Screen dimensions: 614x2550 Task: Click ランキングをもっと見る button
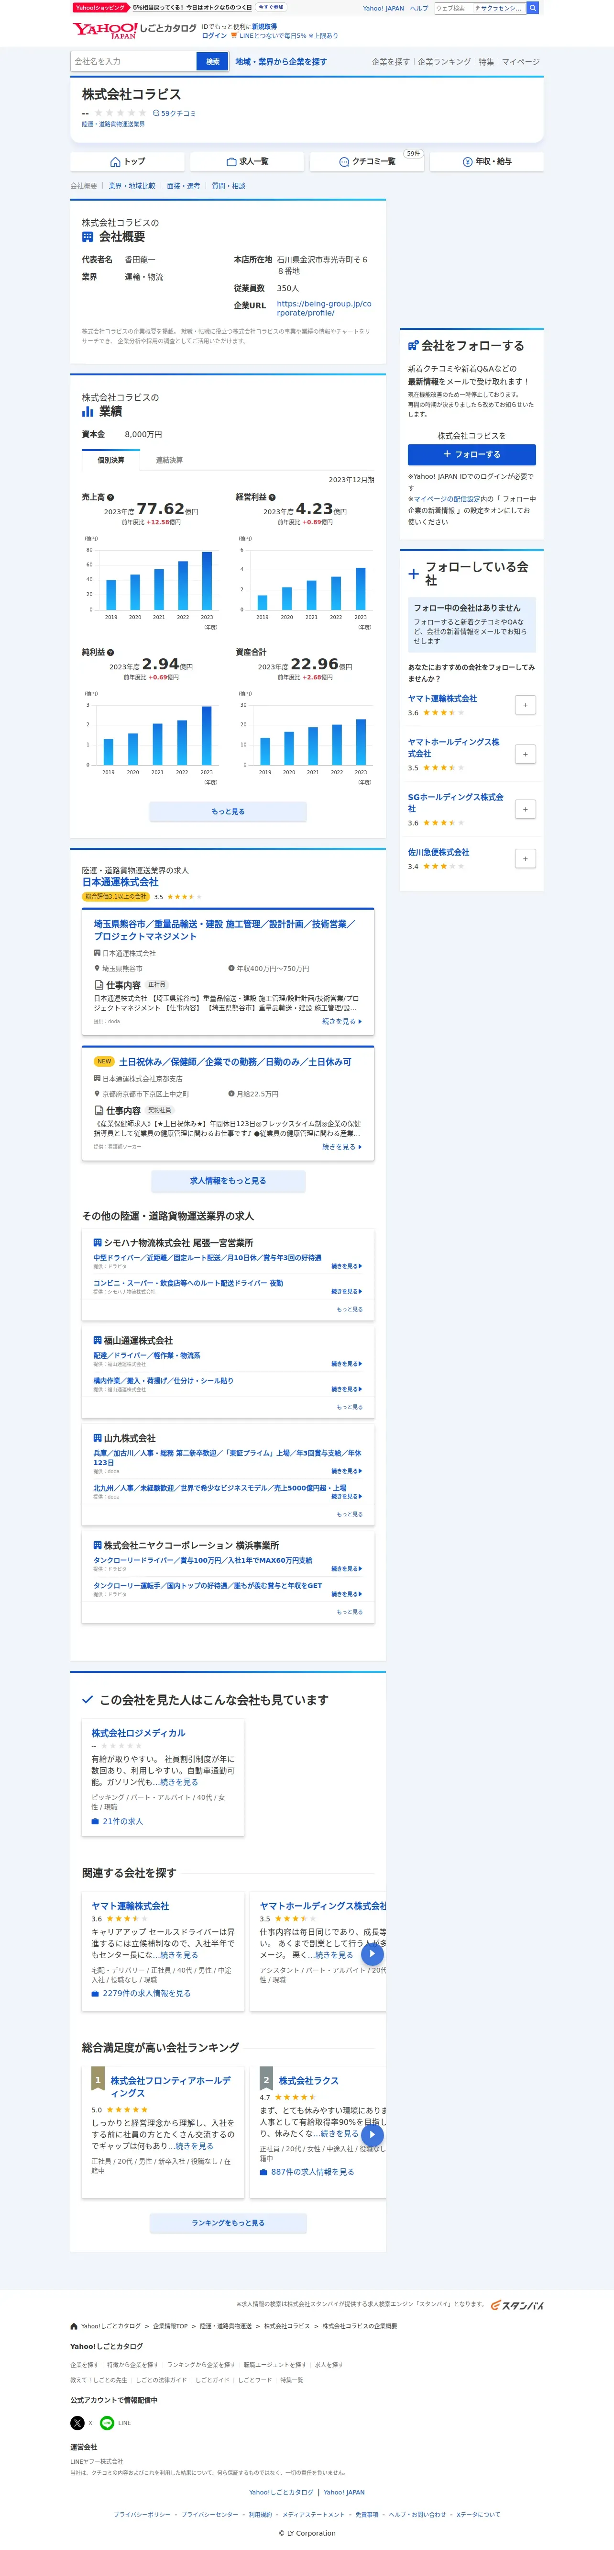click(x=228, y=2223)
